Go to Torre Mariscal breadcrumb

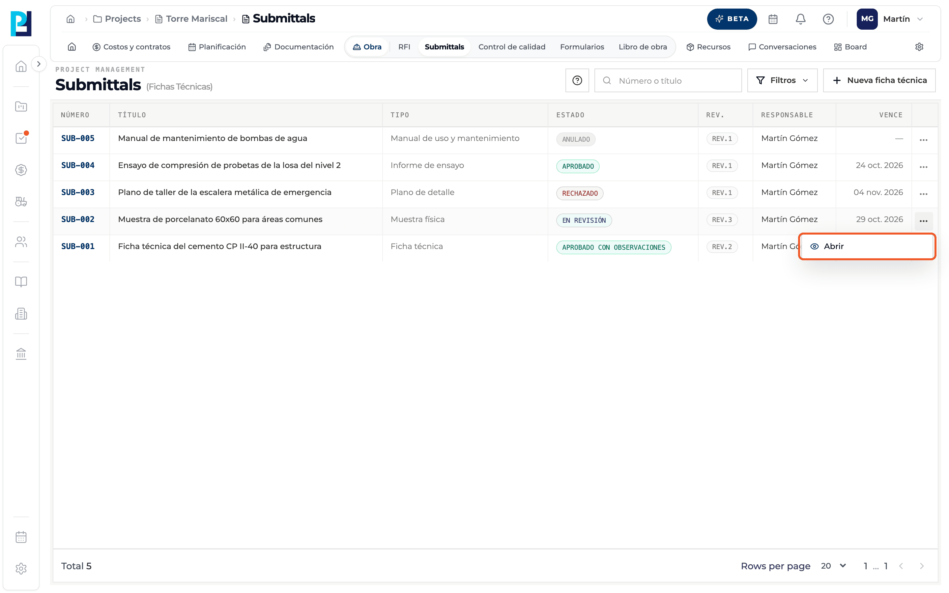point(191,19)
